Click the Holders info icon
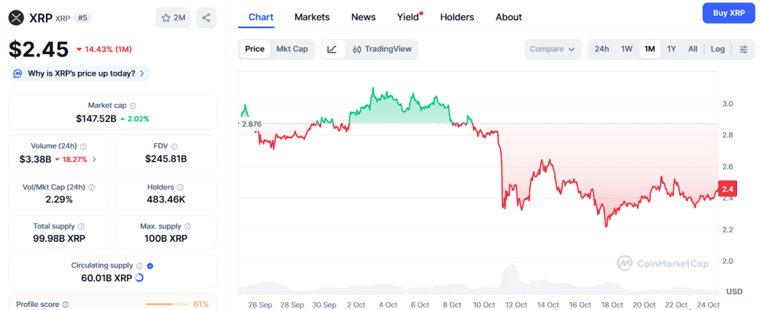Screen dimensions: 760x310 (x=181, y=188)
